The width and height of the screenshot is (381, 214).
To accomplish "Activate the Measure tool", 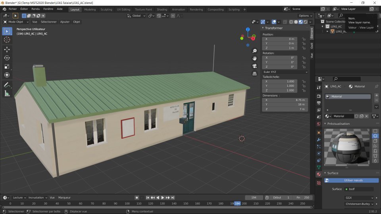I will [x=7, y=94].
